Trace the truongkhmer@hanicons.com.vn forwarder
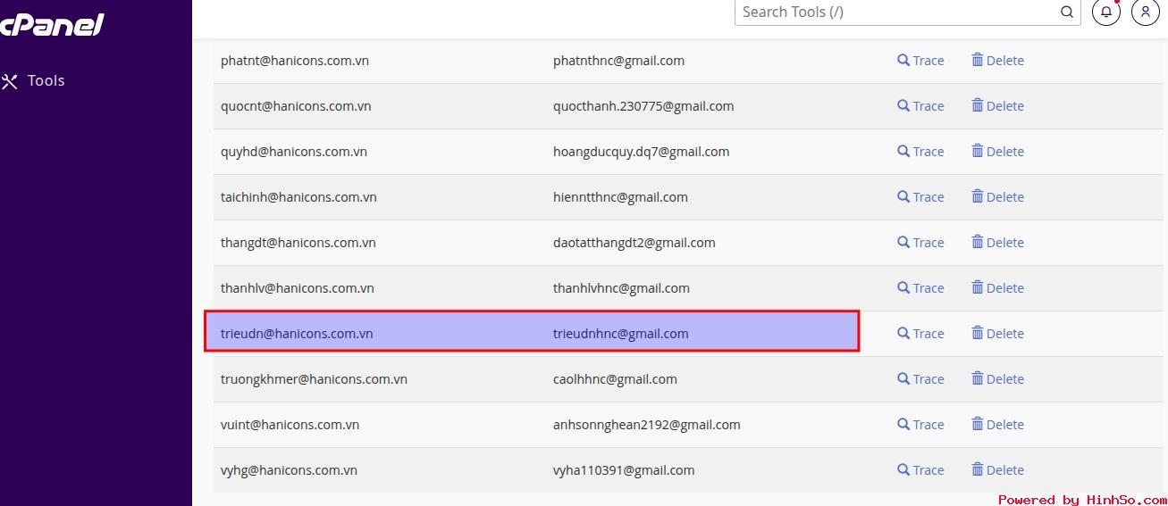This screenshot has width=1168, height=506. (x=920, y=379)
